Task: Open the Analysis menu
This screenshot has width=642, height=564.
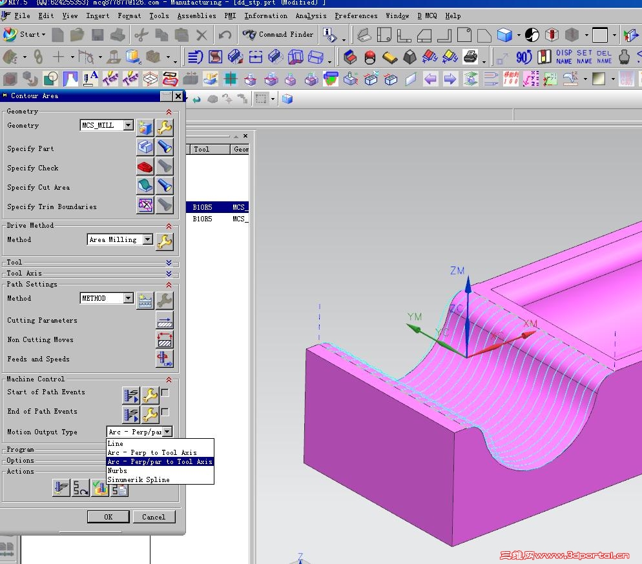Action: pyautogui.click(x=311, y=15)
